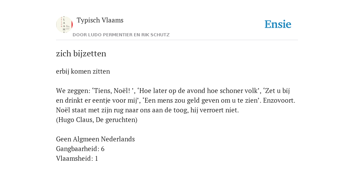Open the Ensie logo link
Image resolution: width=354 pixels, height=177 pixels.
[x=278, y=24]
